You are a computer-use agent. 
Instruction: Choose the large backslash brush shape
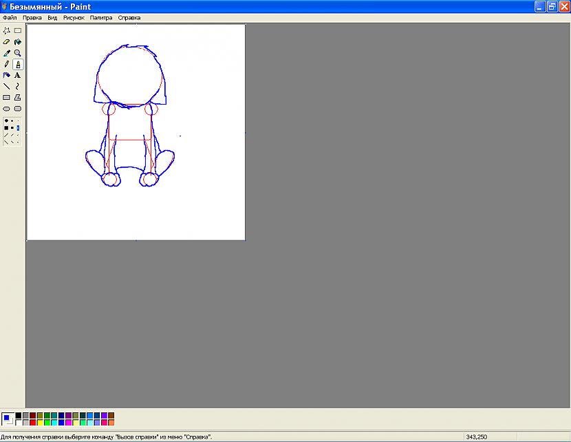tap(6, 142)
